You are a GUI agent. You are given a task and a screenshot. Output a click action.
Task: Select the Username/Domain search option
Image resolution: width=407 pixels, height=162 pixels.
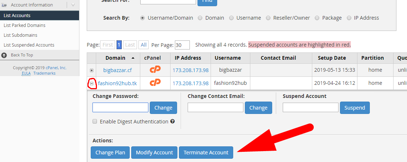pyautogui.click(x=142, y=18)
